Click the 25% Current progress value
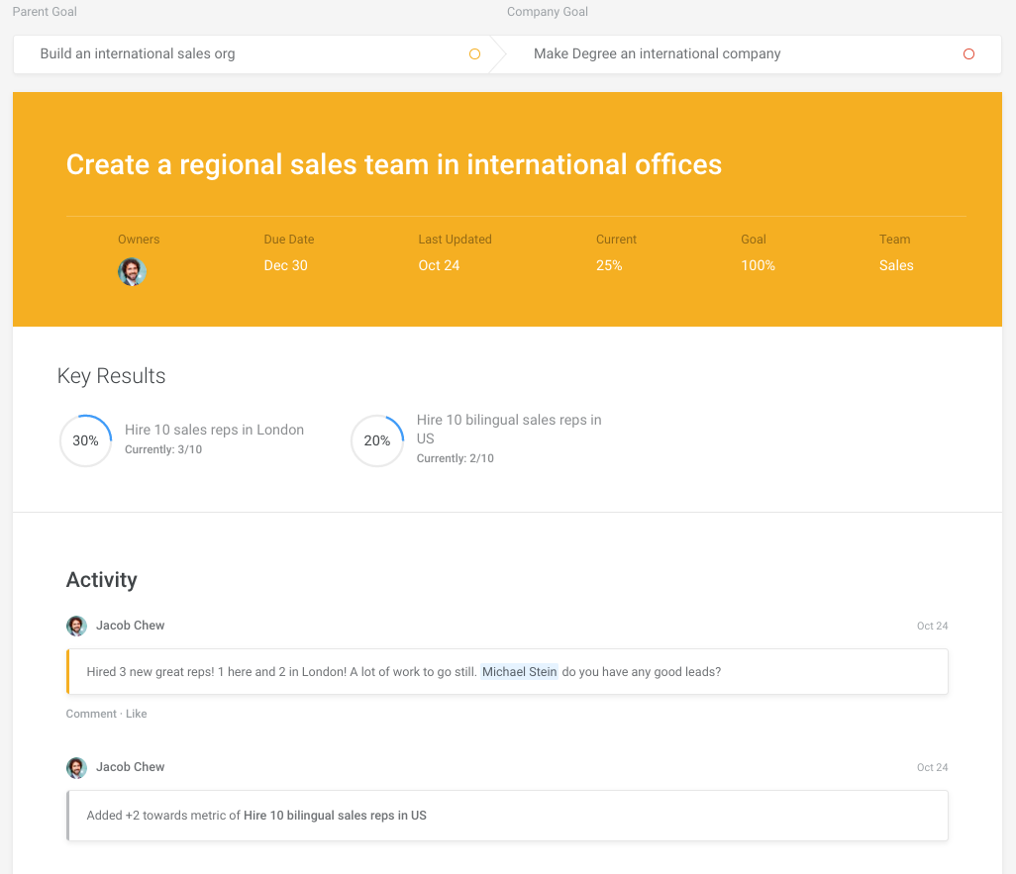This screenshot has width=1016, height=874. (x=609, y=265)
